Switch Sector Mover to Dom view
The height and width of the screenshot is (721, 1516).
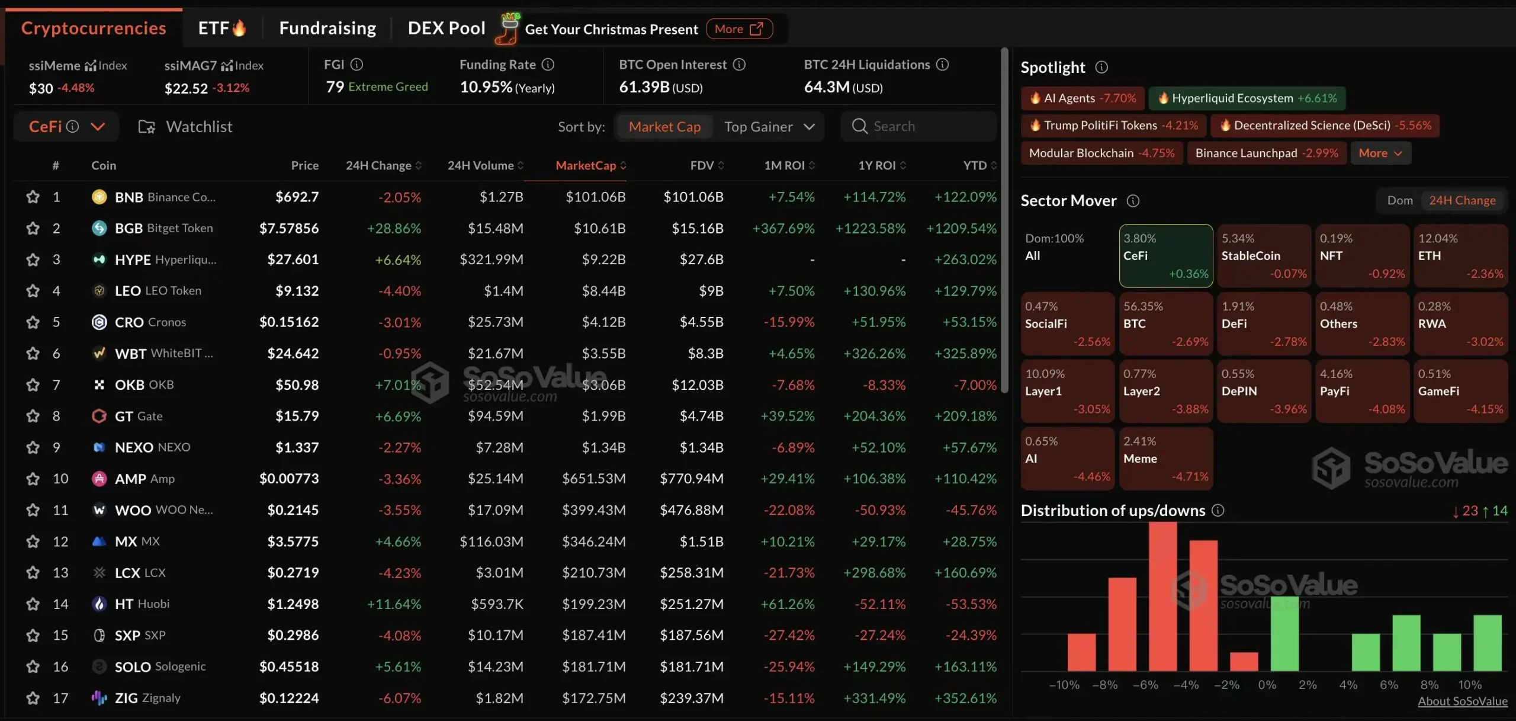pos(1399,201)
